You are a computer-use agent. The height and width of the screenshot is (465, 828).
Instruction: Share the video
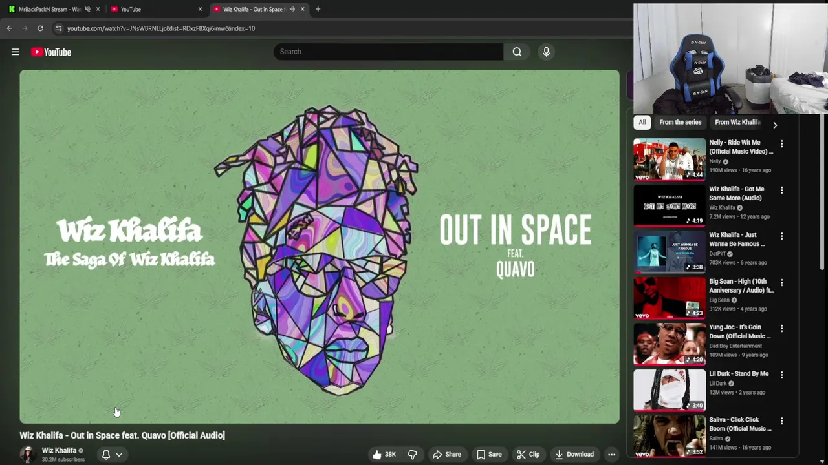coord(447,455)
